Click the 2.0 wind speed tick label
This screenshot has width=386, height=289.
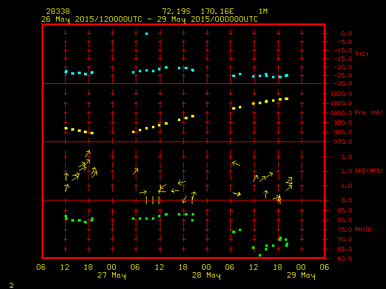point(346,171)
